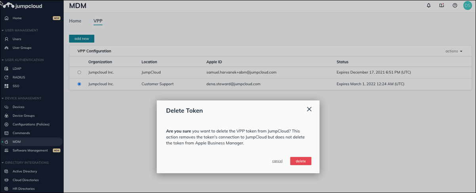Collapse the User Management section
The width and height of the screenshot is (476, 193).
(3, 31)
